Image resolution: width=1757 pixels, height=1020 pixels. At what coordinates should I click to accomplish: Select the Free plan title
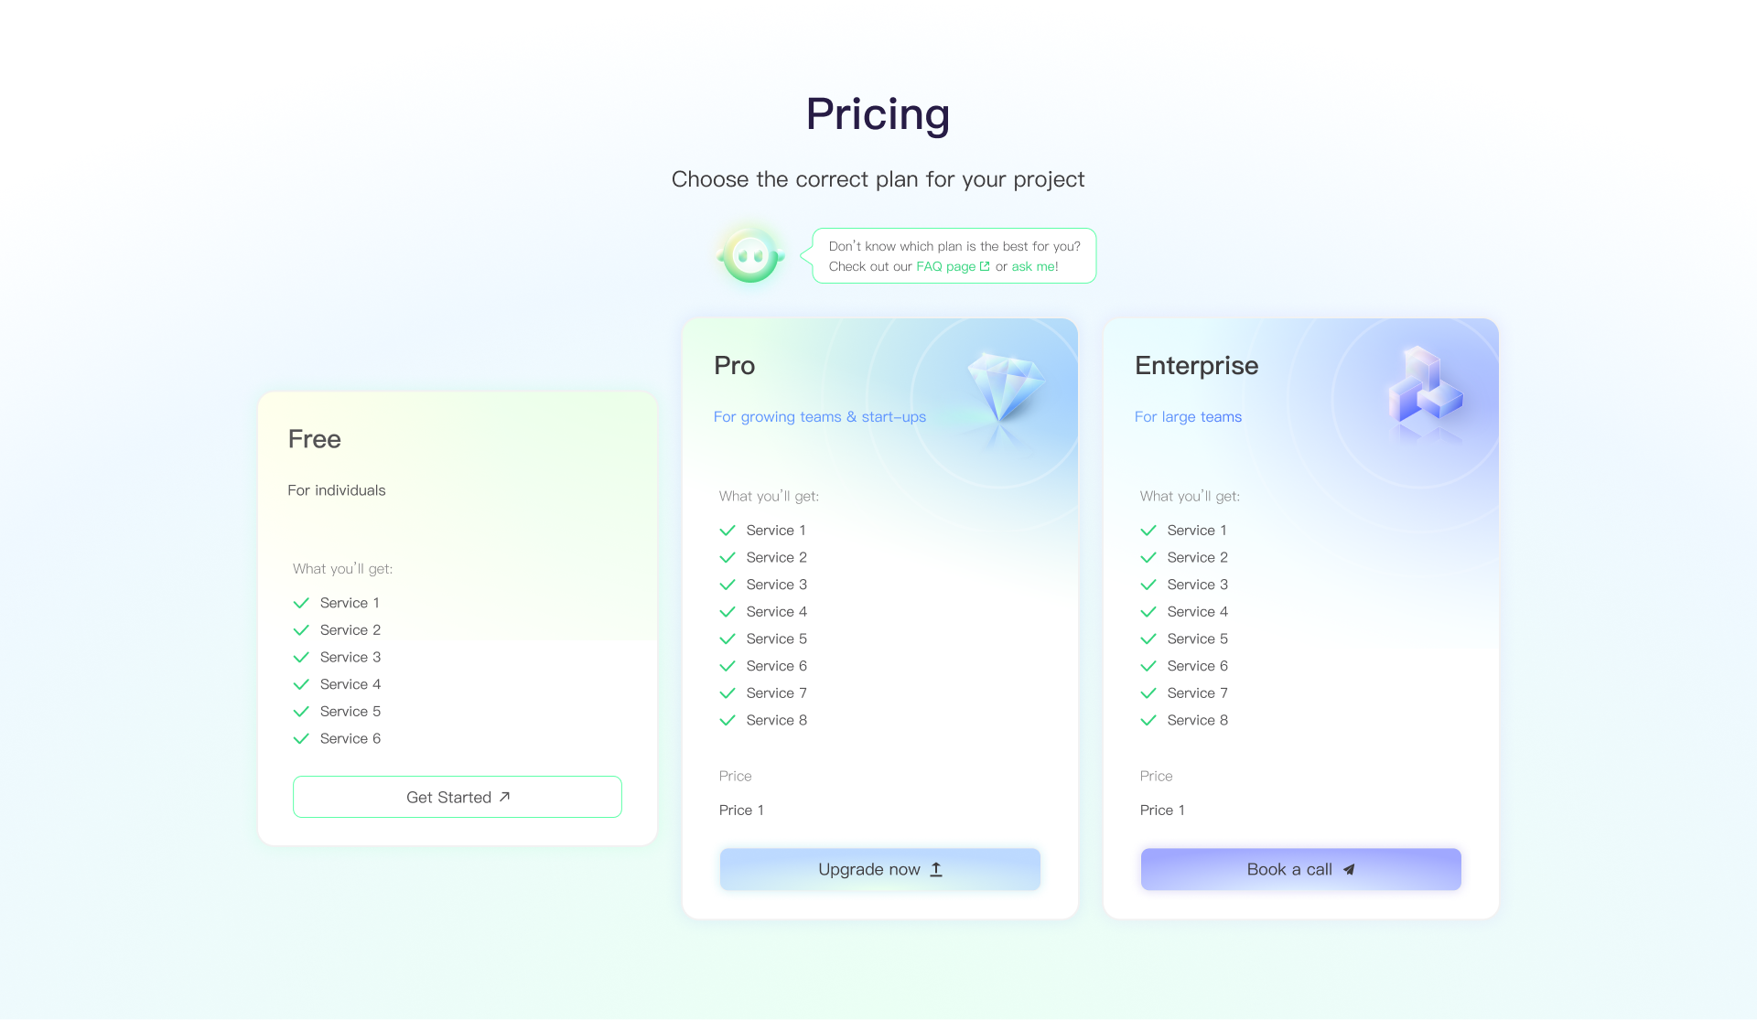[x=314, y=439]
